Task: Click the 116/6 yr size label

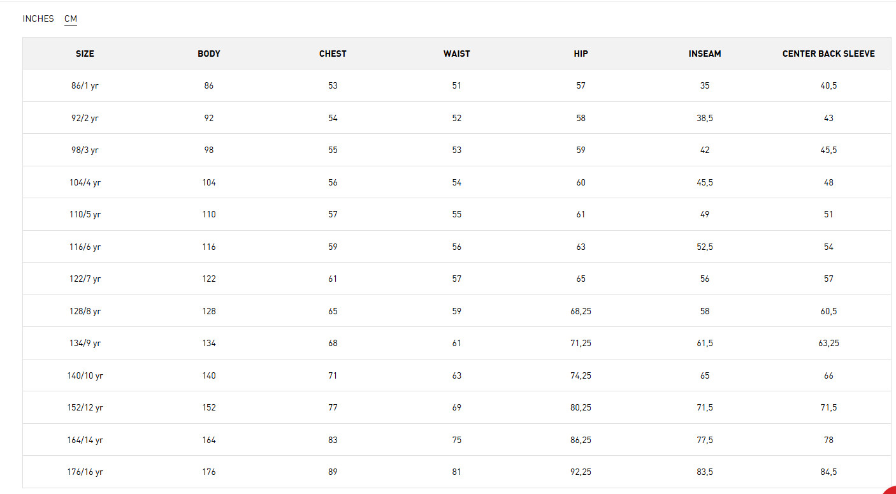Action: [x=85, y=247]
